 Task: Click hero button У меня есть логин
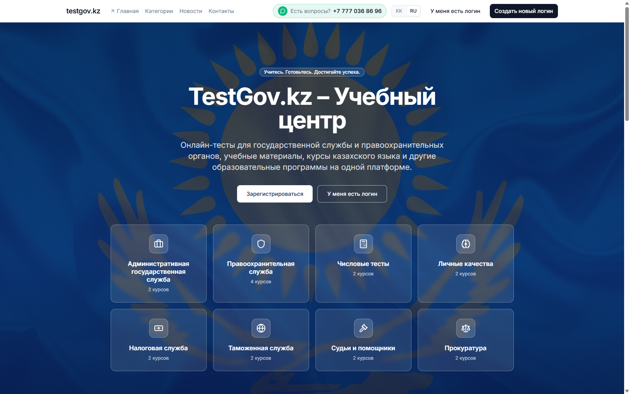click(352, 194)
